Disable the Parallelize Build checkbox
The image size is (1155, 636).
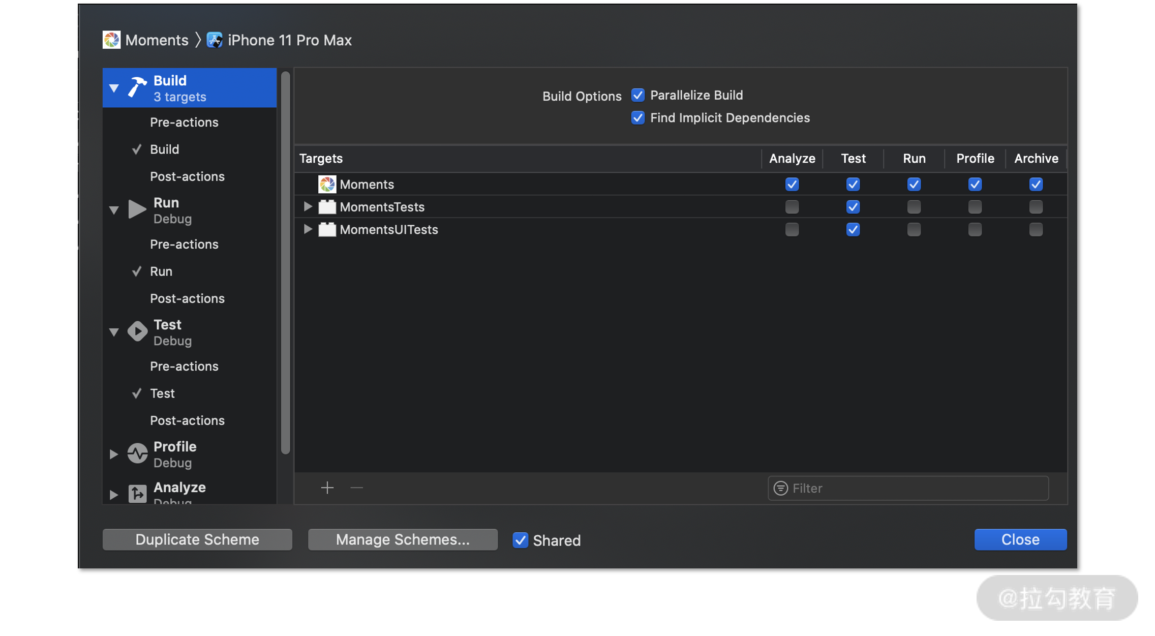(637, 95)
